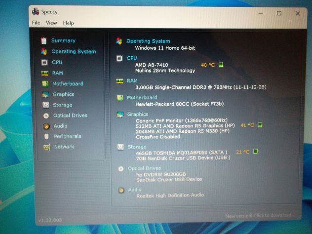Click the RAM module icon in sidebar
Screen dimensions: 312x234
point(45,73)
